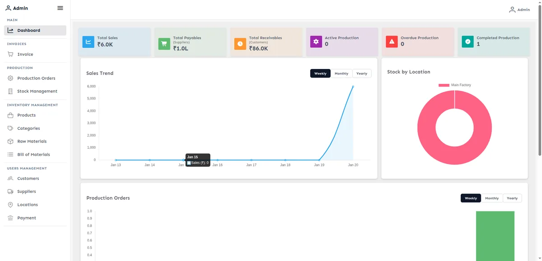
Task: Switch Sales Trend to Yearly view
Action: [362, 73]
